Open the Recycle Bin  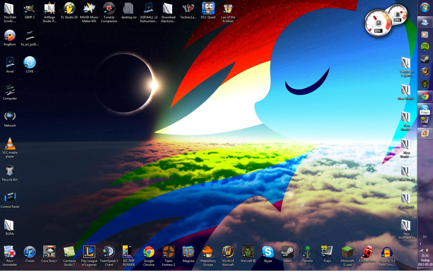point(10,173)
